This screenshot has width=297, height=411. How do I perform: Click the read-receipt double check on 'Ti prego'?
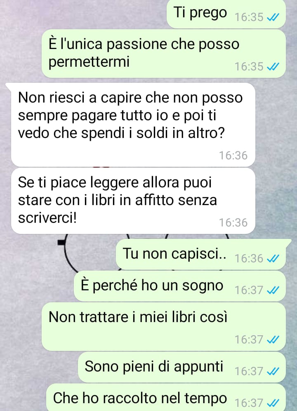click(x=273, y=17)
